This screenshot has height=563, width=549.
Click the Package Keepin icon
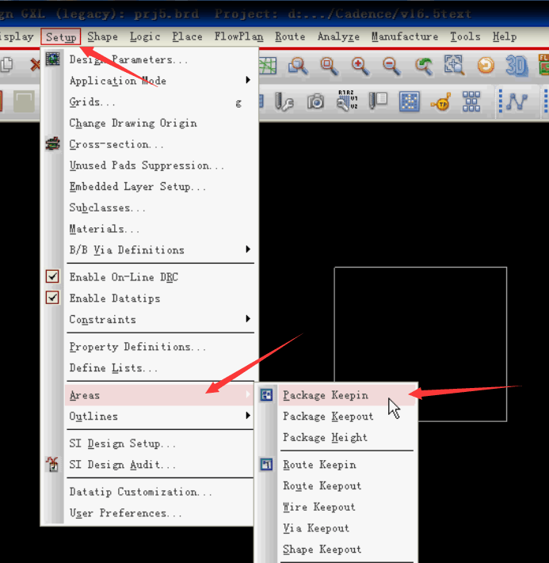[x=266, y=395]
